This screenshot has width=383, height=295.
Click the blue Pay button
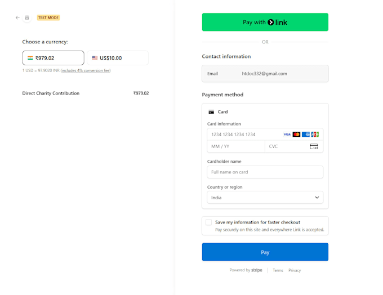[265, 252]
